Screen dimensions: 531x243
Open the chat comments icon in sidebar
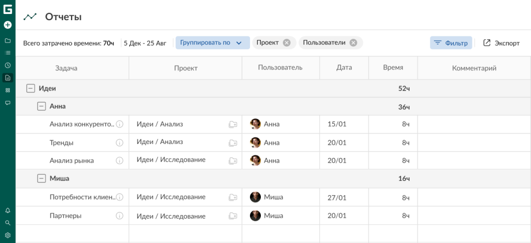point(7,103)
